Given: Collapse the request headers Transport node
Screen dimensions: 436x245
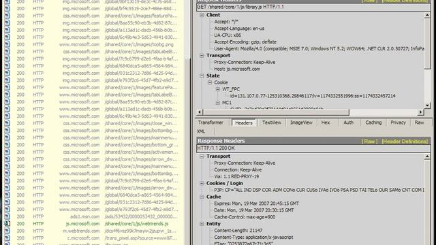Looking at the screenshot, I should 202,56.
